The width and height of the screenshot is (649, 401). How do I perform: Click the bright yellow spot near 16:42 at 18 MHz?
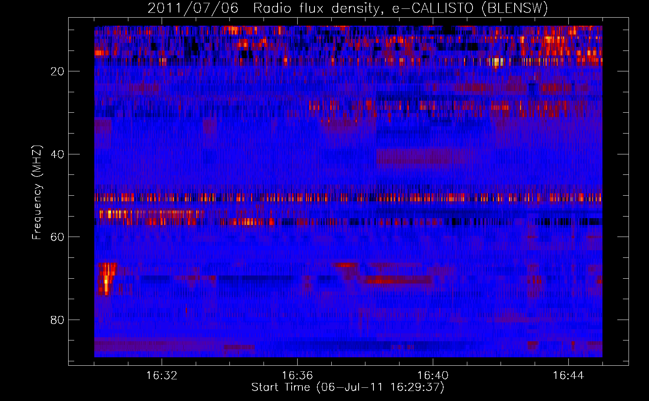click(x=497, y=62)
